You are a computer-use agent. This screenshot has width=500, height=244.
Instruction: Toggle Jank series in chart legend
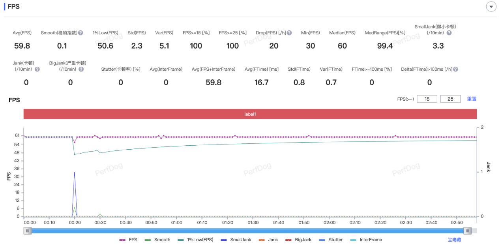[x=268, y=240]
